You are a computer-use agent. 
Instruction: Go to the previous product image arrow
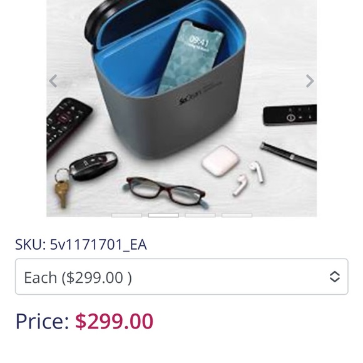pyautogui.click(x=53, y=81)
